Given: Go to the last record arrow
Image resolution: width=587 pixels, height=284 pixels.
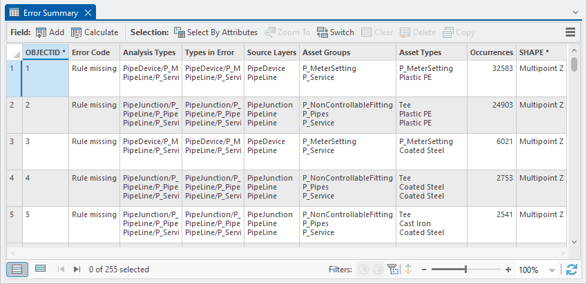Looking at the screenshot, I should 77,270.
